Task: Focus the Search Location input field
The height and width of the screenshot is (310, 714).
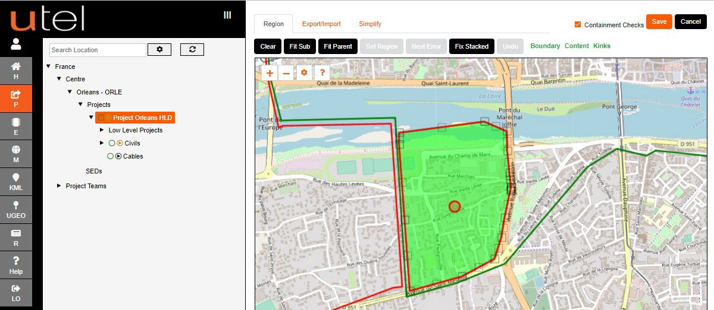Action: click(x=98, y=50)
